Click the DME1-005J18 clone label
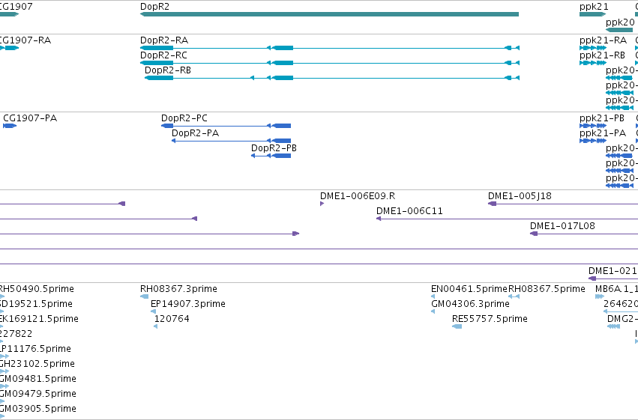Viewport: 638px width, 420px height. tap(520, 196)
